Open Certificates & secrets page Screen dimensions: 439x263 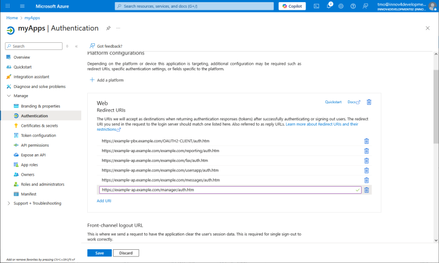(39, 126)
